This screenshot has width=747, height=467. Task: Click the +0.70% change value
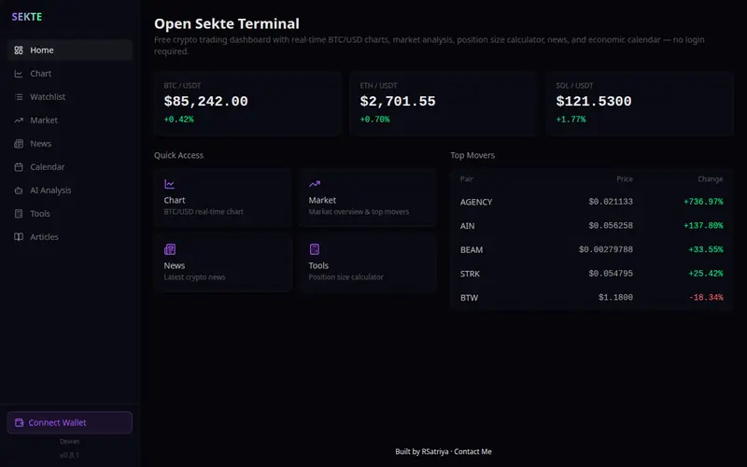(x=375, y=120)
